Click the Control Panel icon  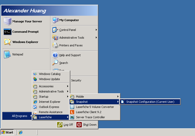[55, 30]
